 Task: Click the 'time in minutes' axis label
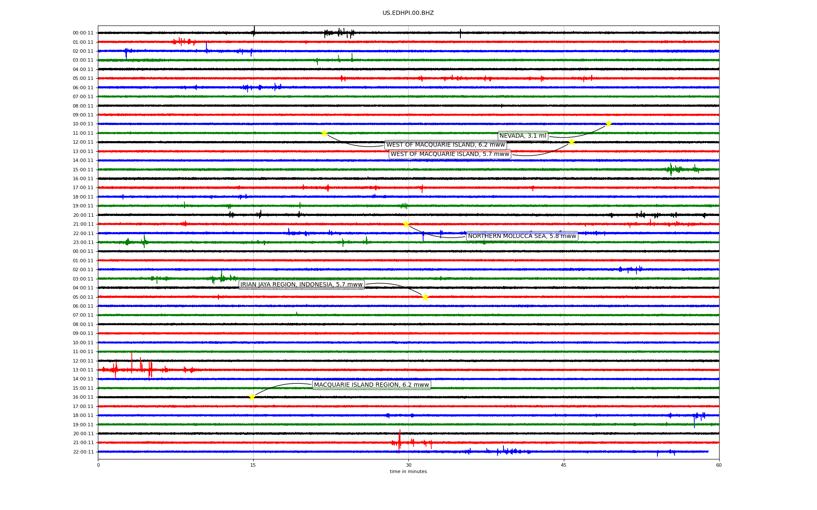(408, 472)
